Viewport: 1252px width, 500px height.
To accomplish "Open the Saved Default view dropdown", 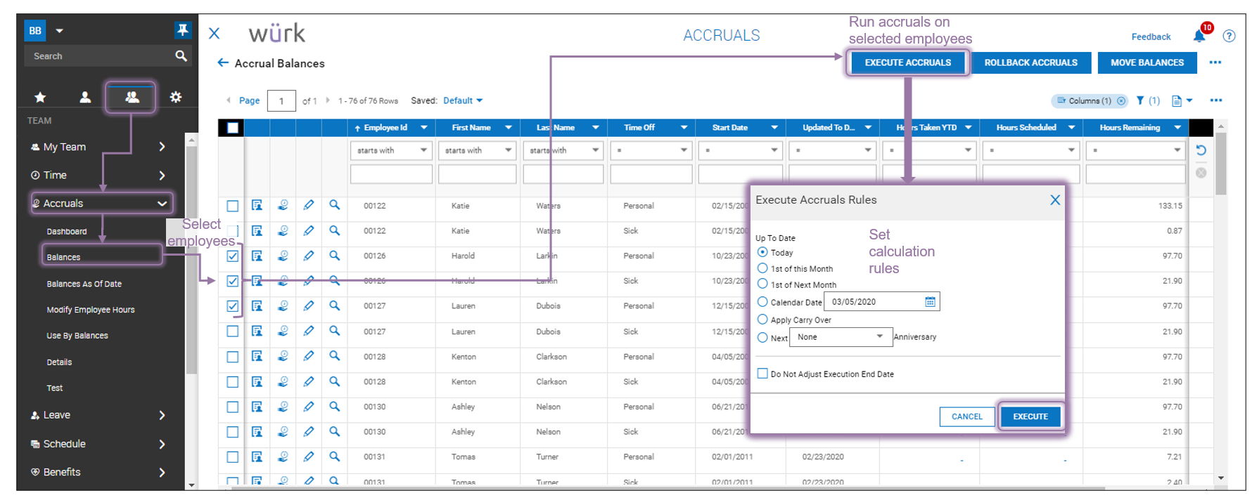I will click(x=463, y=100).
